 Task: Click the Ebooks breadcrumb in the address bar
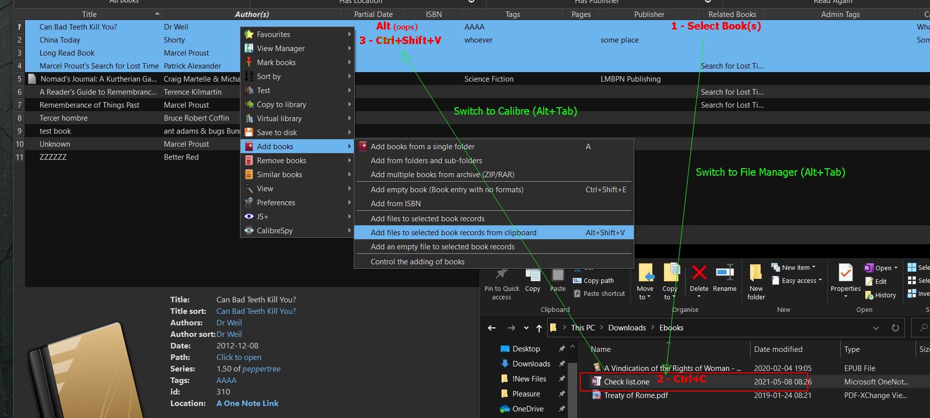[x=671, y=327]
